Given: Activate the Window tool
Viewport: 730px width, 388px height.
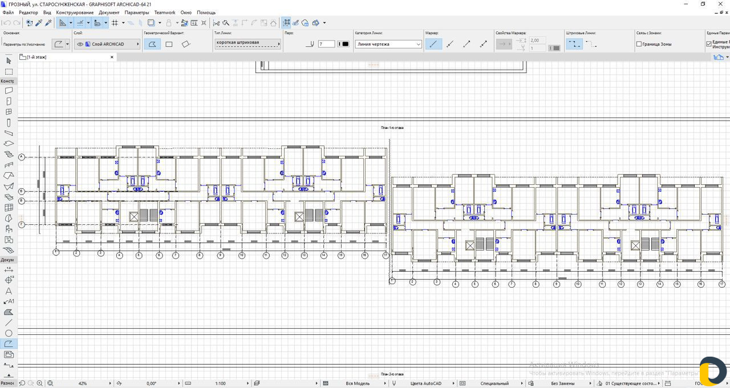Looking at the screenshot, I should (x=9, y=112).
